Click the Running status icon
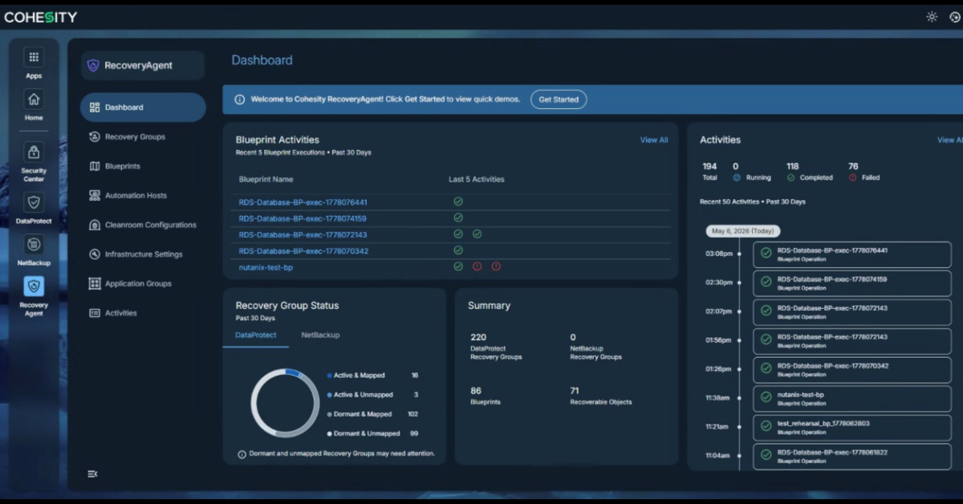Viewport: 963px width, 504px height. (737, 177)
